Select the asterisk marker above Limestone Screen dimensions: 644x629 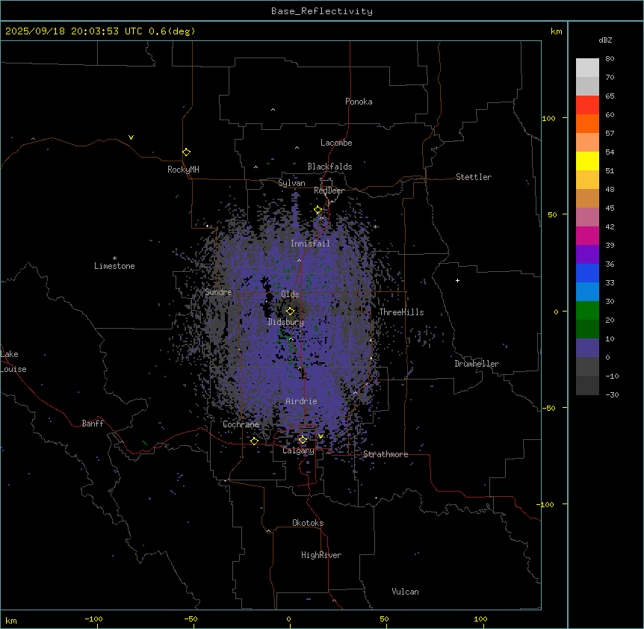click(114, 258)
